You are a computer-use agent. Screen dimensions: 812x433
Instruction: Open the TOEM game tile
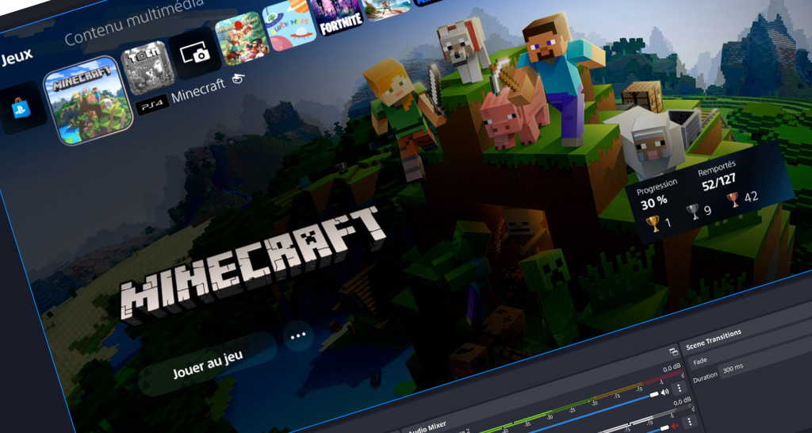[147, 67]
